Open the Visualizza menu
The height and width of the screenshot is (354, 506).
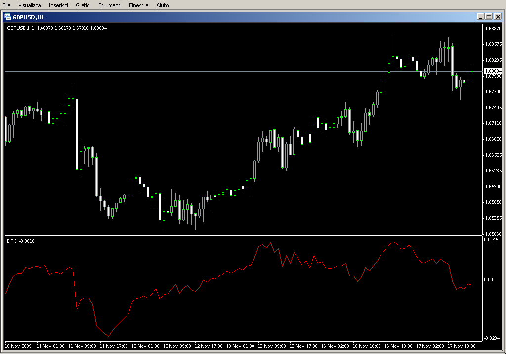pos(29,5)
